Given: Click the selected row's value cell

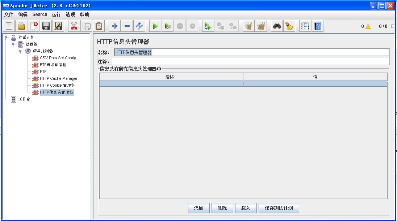Looking at the screenshot, I should (x=315, y=83).
